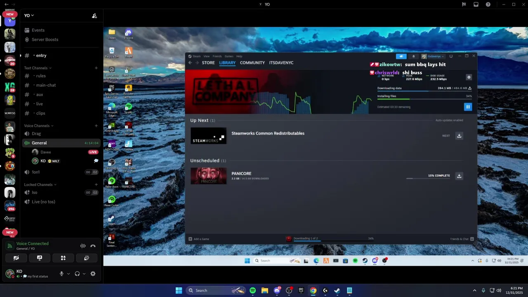Mute the microphone in user panel

[x=61, y=273]
